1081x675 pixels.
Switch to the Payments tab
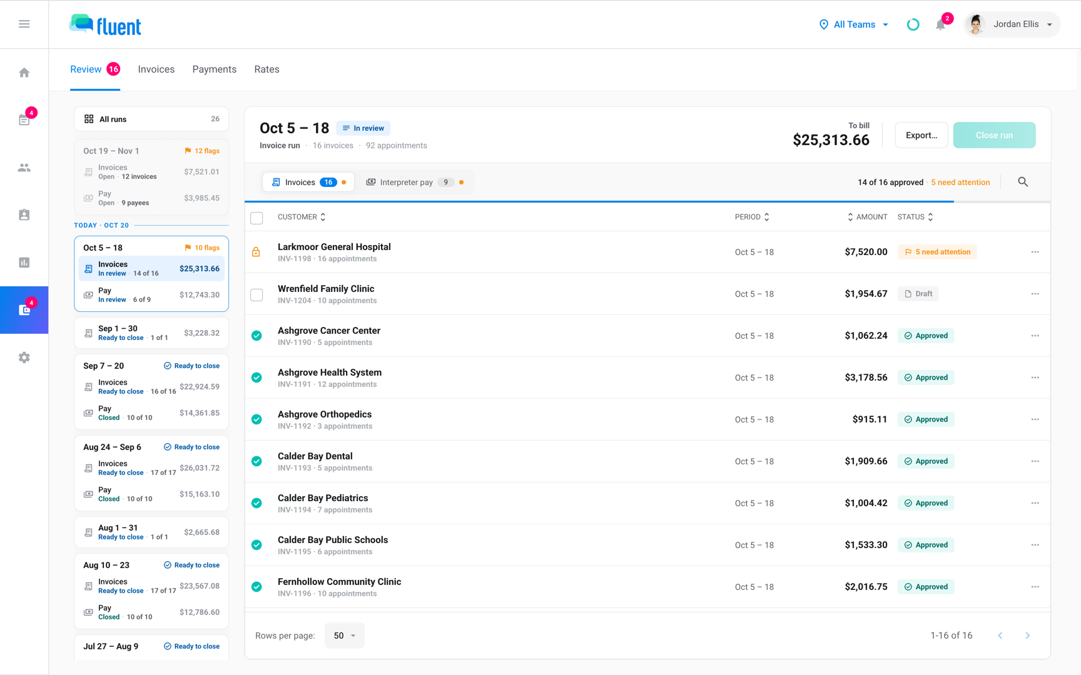215,69
